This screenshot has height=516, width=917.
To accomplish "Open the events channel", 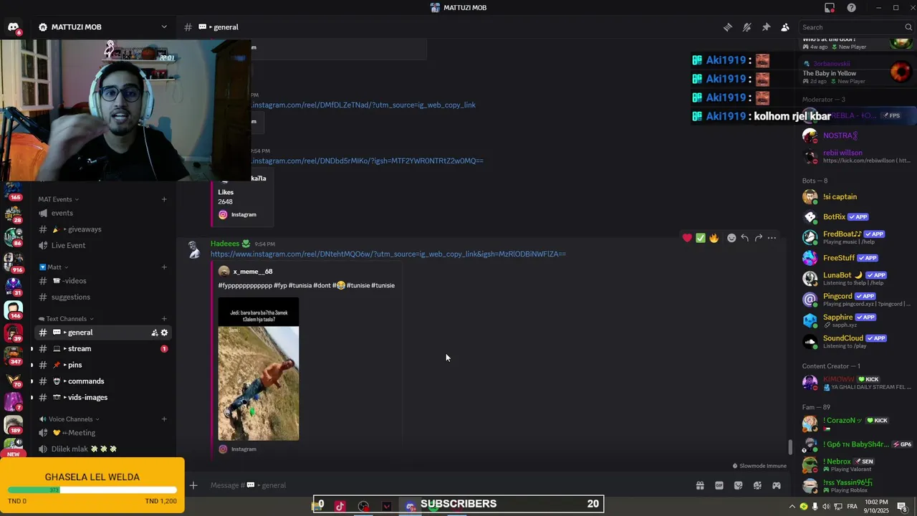I will coord(103,213).
